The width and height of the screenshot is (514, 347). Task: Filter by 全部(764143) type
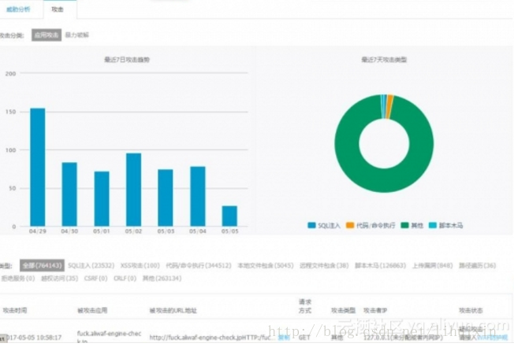click(x=42, y=265)
